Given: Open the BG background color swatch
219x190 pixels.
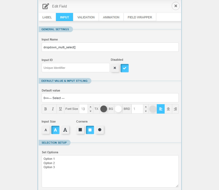Looking at the screenshot, I should point(118,109).
